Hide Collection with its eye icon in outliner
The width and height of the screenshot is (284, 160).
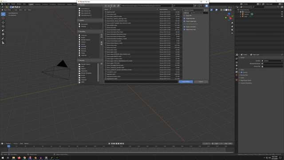point(282,12)
